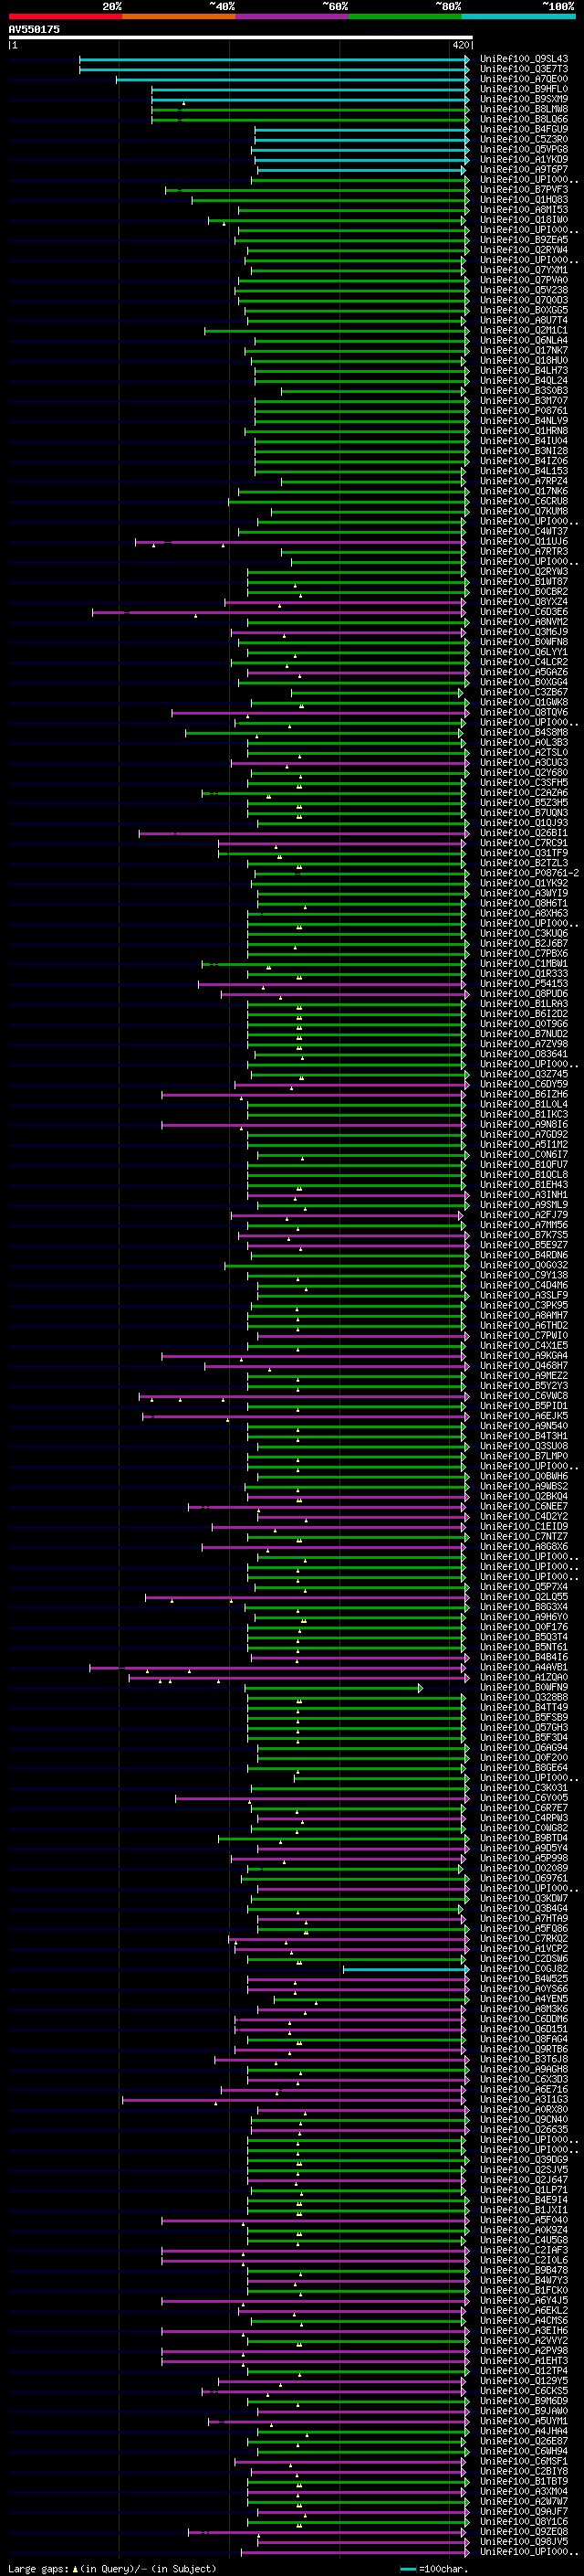Click the UniRef100_B8LMW8 entry
This screenshot has width=584, height=2576.
(524, 109)
